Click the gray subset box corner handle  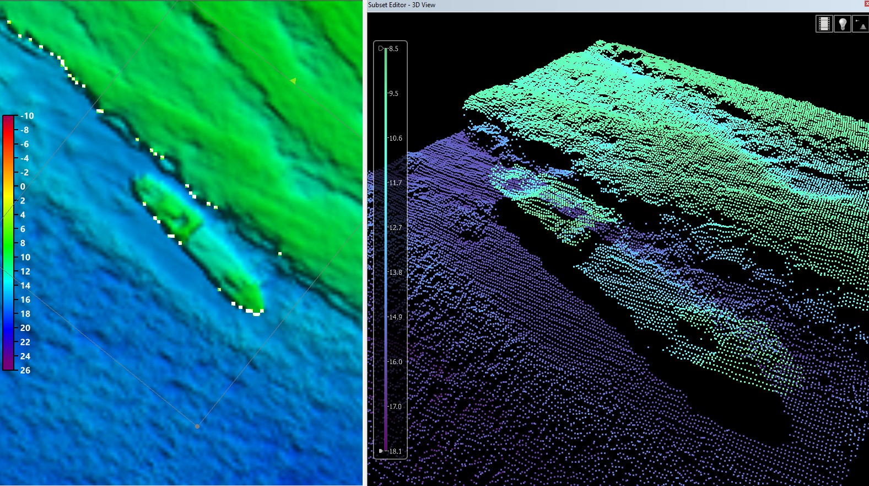(197, 426)
